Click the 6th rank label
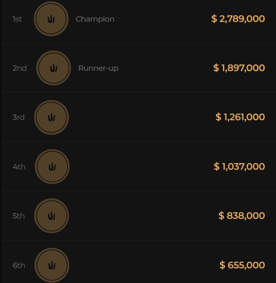Screen dimensions: 276x283 click(x=19, y=266)
